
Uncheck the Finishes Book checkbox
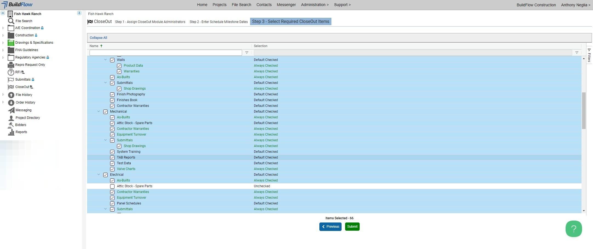pyautogui.click(x=112, y=100)
